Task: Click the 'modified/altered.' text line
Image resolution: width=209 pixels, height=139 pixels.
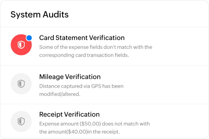Action: (x=60, y=94)
